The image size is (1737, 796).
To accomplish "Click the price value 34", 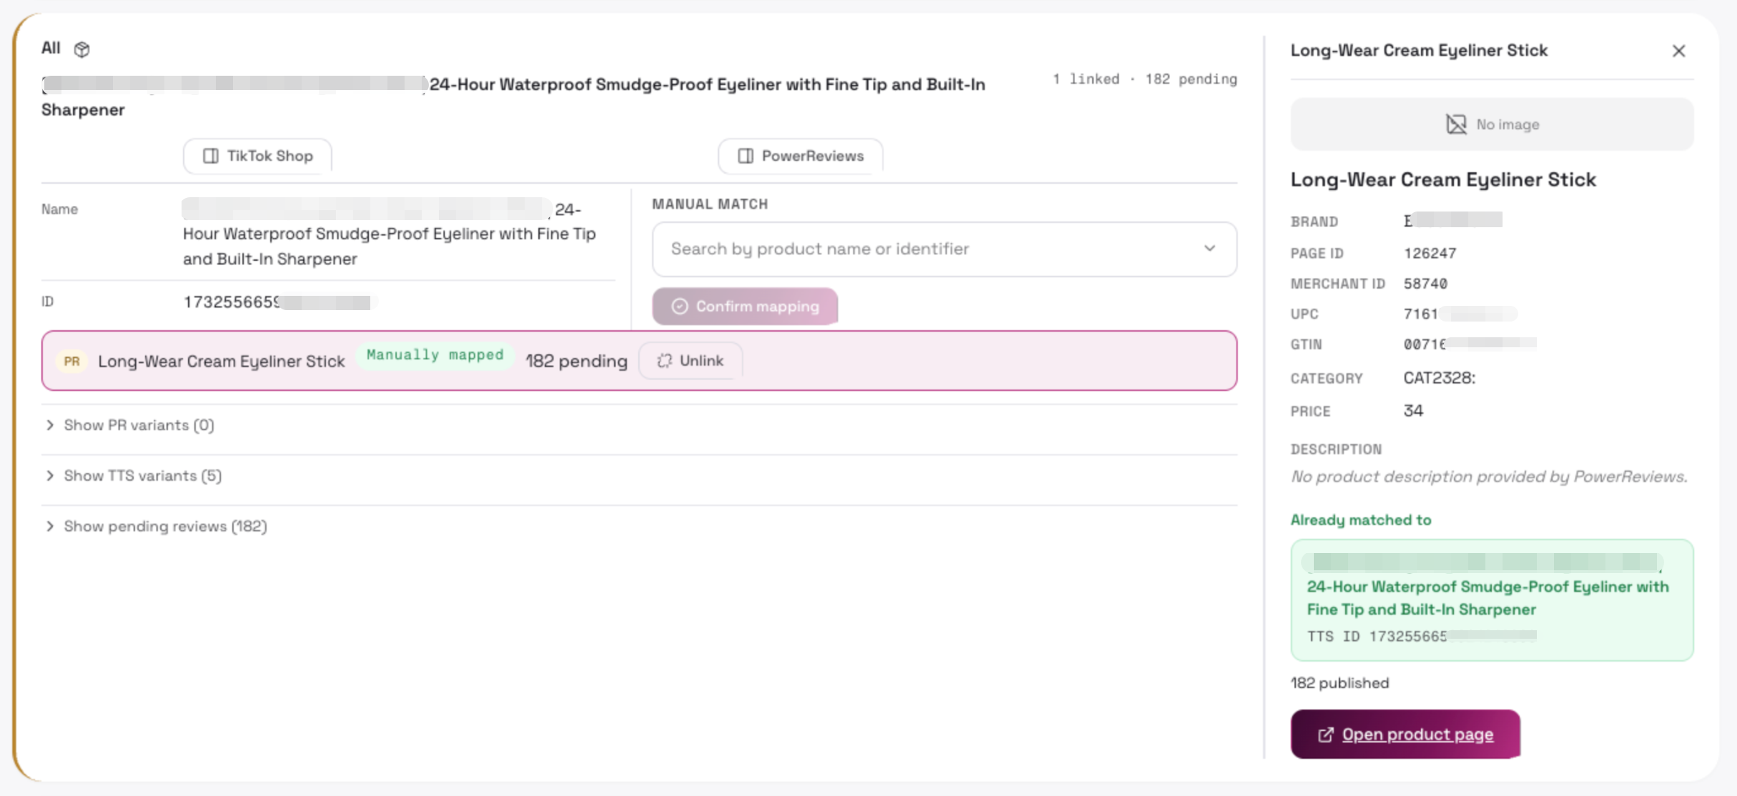I will point(1413,411).
